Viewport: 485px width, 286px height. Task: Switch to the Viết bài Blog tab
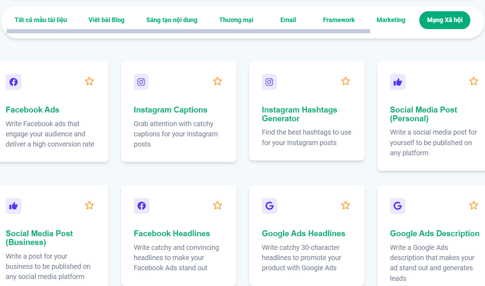pos(106,20)
